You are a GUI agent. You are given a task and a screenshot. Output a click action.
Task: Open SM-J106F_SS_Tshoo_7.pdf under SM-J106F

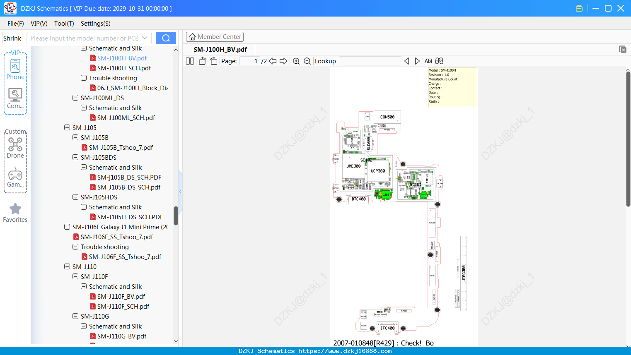pyautogui.click(x=117, y=237)
